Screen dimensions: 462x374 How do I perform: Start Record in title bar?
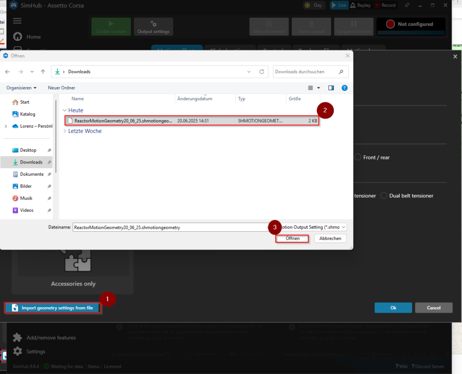[x=385, y=5]
